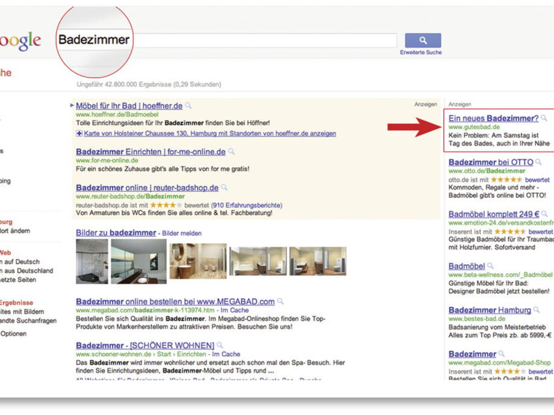Click the blue search magnifier button
The height and width of the screenshot is (415, 554).
(423, 40)
